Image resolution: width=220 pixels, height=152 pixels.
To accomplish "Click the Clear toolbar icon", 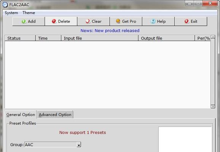I will tap(88, 21).
